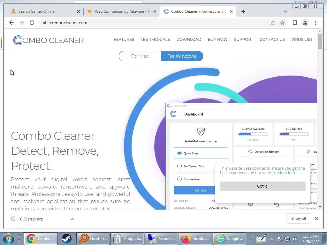Close the Combo Cleaner tab
Viewport: 327px width, 245px height.
pos(231,11)
